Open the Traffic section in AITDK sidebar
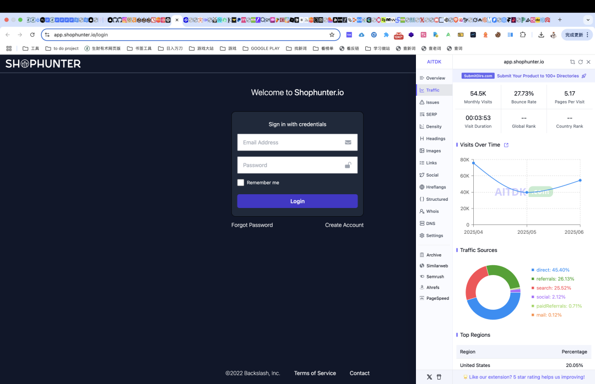 (x=434, y=90)
